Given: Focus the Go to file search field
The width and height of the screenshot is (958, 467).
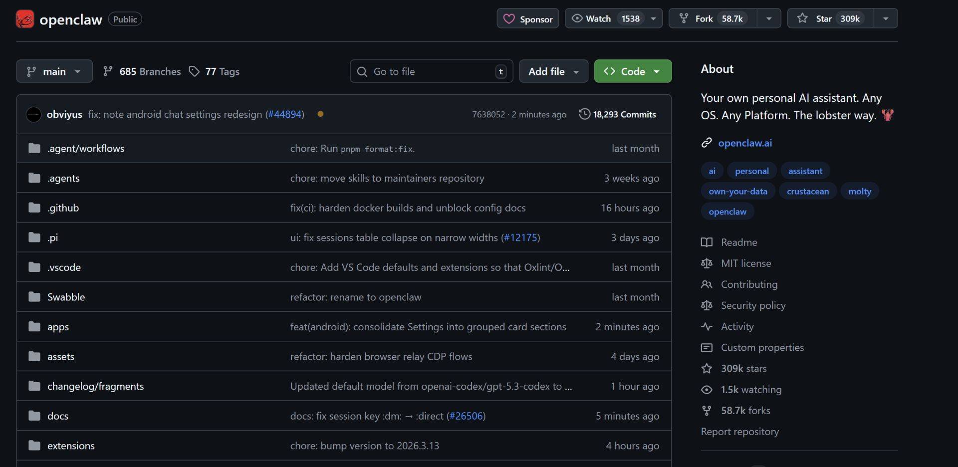Looking at the screenshot, I should pyautogui.click(x=431, y=72).
